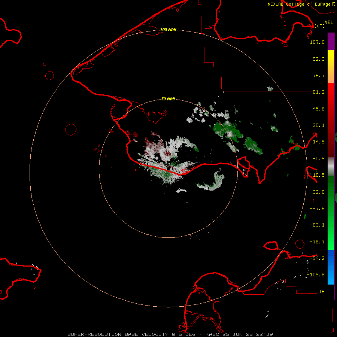Select the -78.7 scale value
This screenshot has width=337, height=337.
click(x=317, y=242)
